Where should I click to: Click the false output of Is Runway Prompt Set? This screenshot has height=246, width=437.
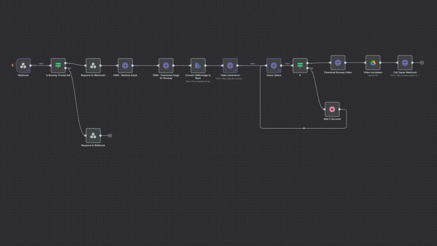coord(65,68)
